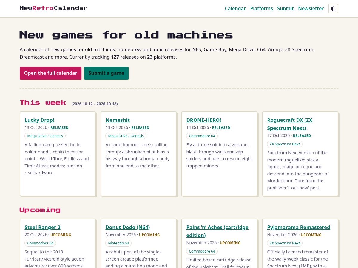This screenshot has height=268, width=358.
Task: Click '20 Oct 2026 · UPCOMING' under Steel Ranger 2
Action: tap(48, 235)
